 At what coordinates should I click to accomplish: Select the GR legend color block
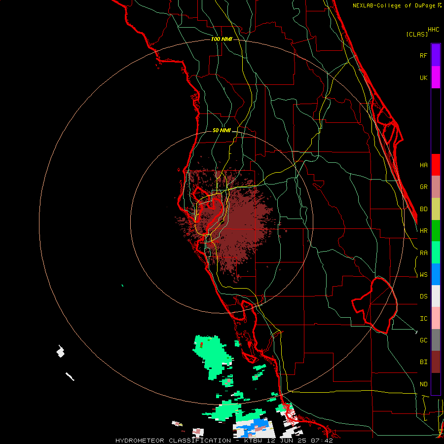[x=436, y=187]
